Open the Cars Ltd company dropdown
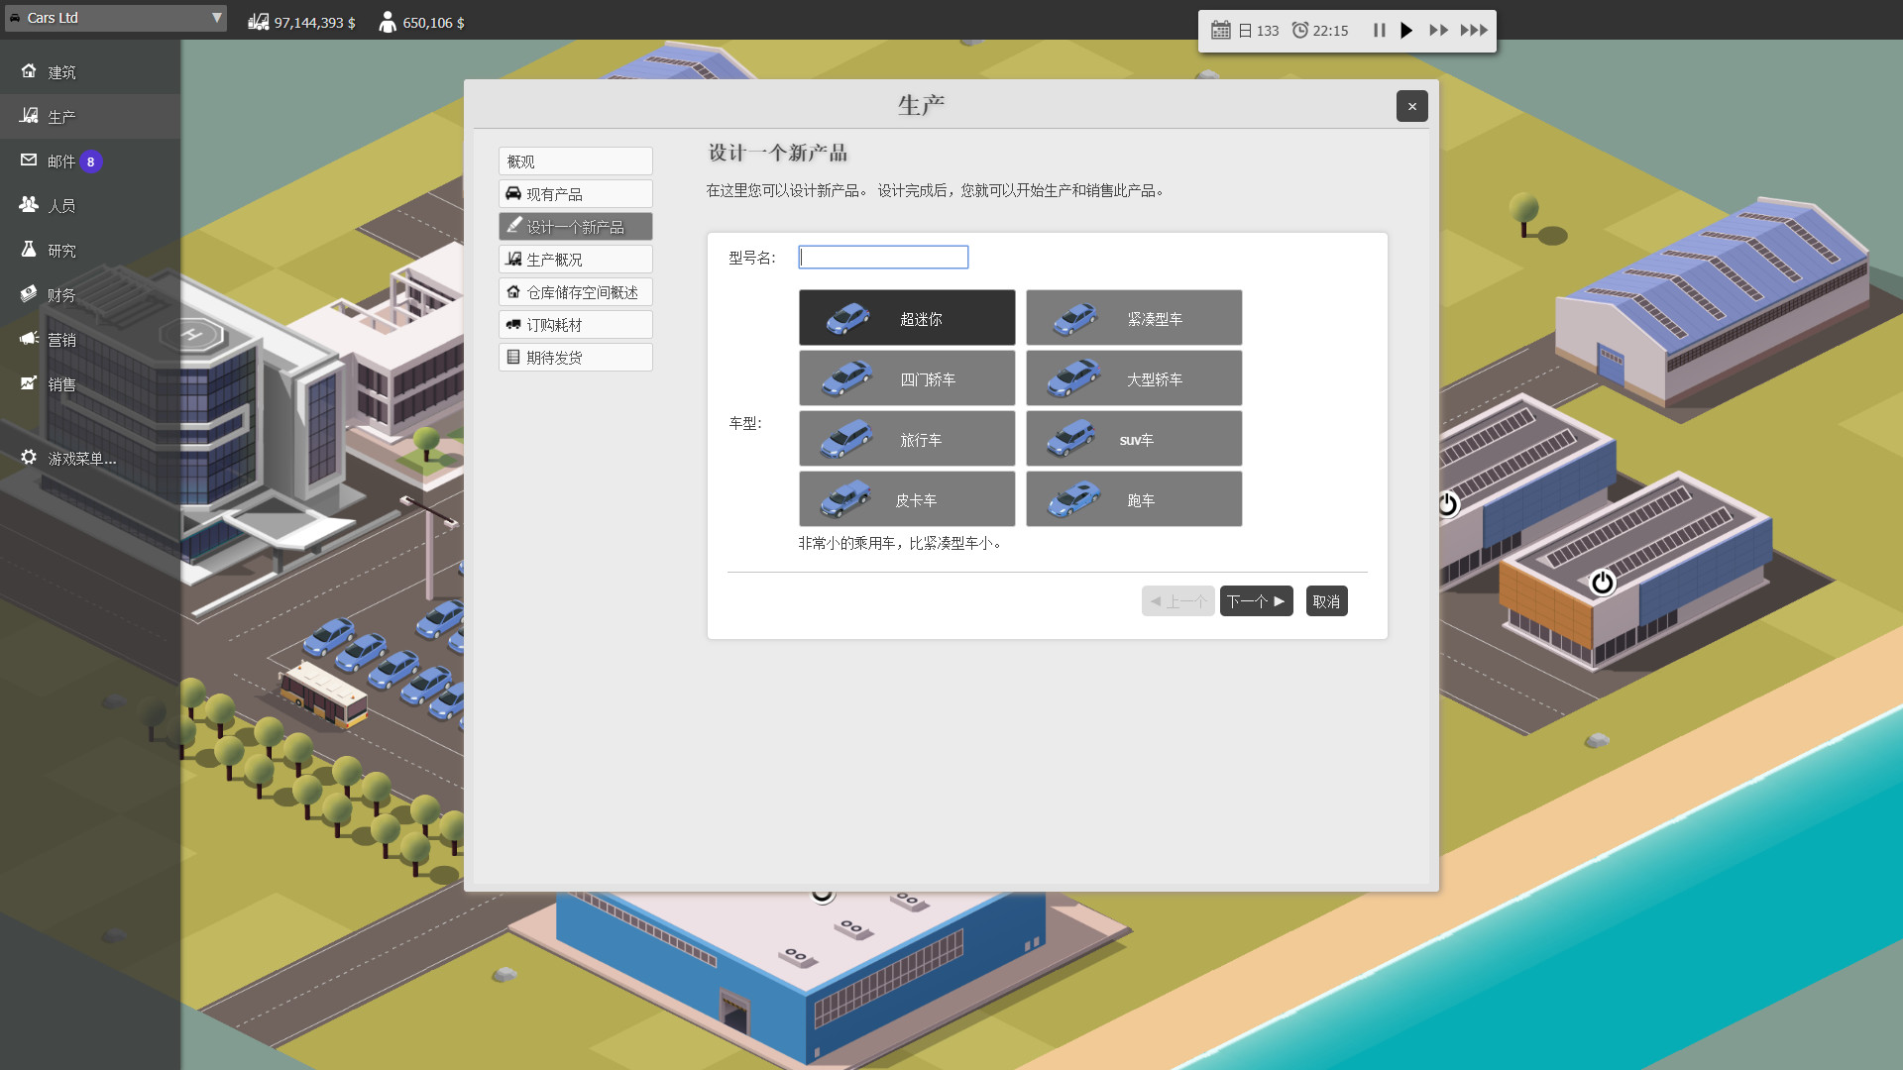 115,18
